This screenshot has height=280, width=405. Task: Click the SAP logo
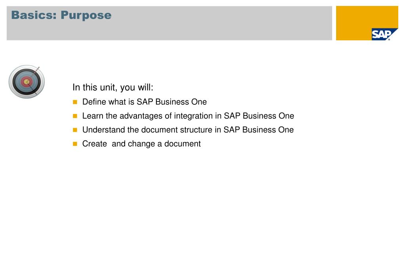(384, 34)
